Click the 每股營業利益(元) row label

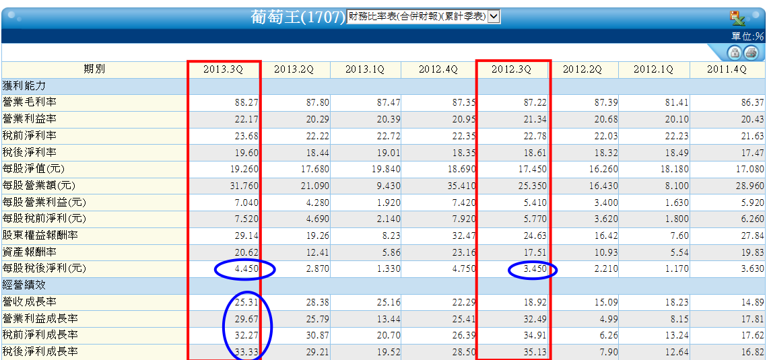[x=44, y=203]
